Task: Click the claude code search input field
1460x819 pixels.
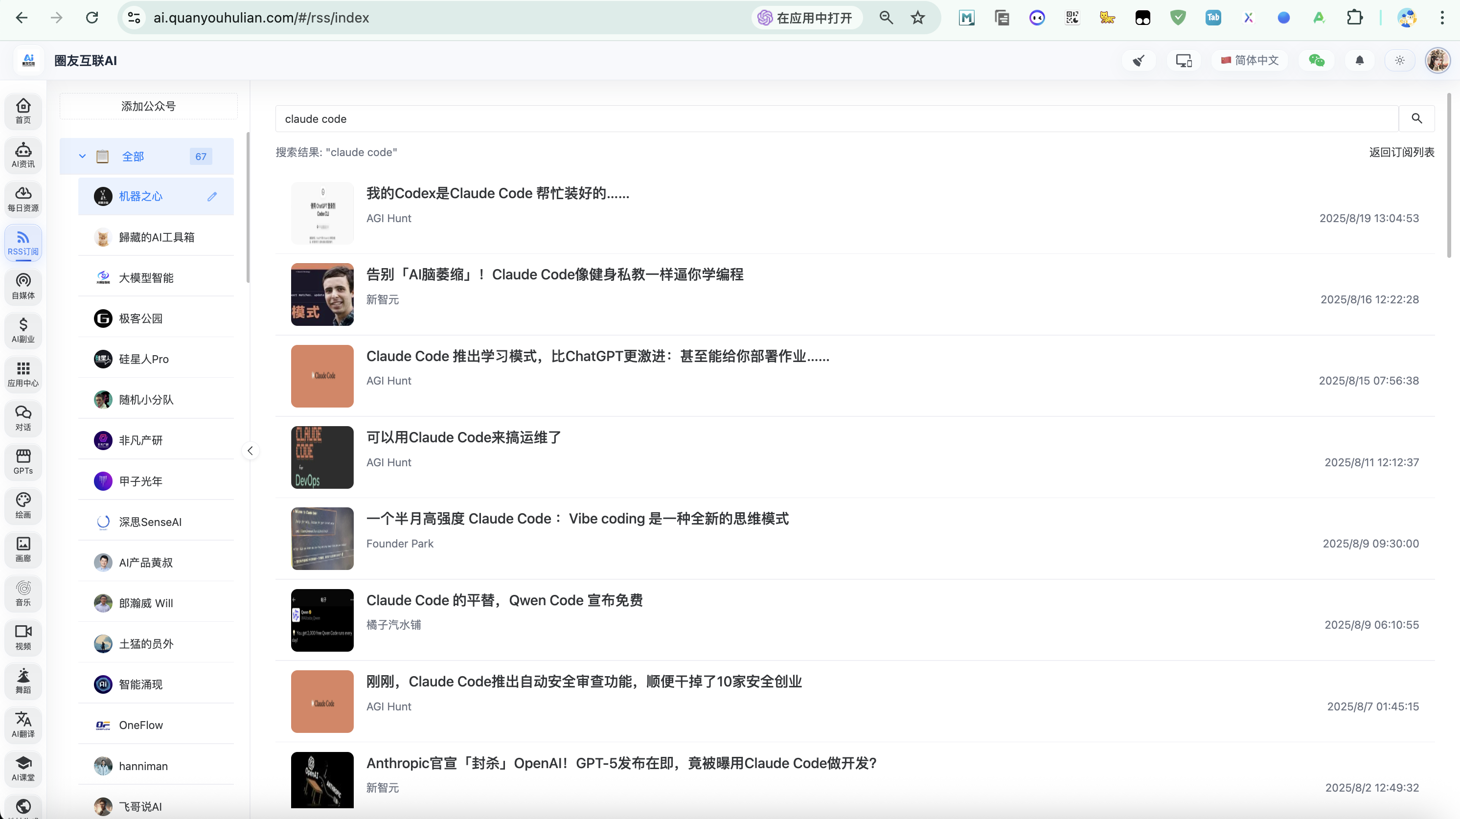Action: point(837,118)
